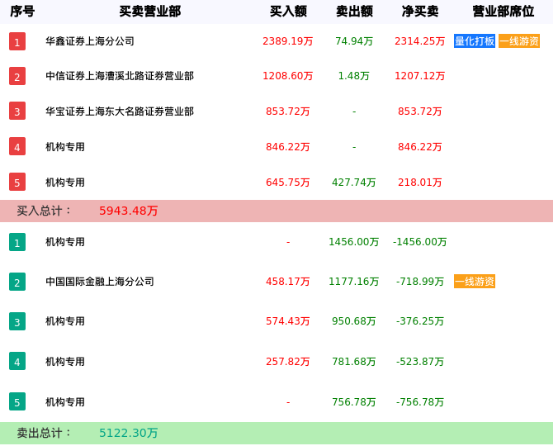Click red rank badge 1 for 华鑫证券上海分公司
This screenshot has width=558, height=446.
pos(17,41)
